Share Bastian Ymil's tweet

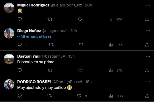tap(147, 70)
